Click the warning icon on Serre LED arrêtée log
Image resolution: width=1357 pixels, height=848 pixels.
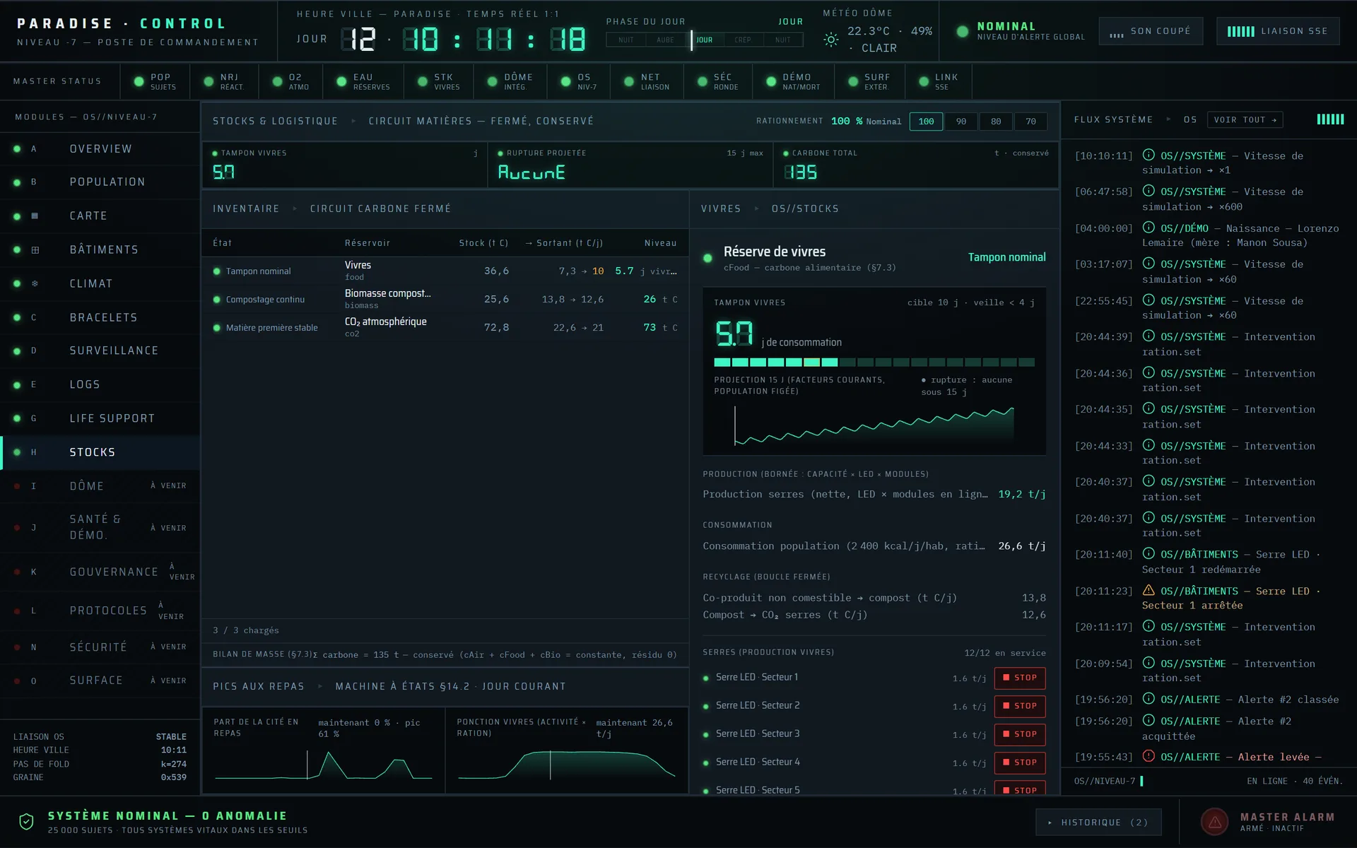click(1149, 590)
